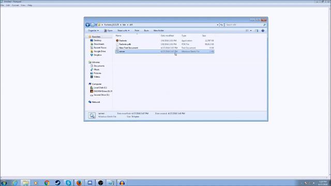The height and width of the screenshot is (186, 331).
Task: Open Windows Media Player from the taskbar
Action: pyautogui.click(x=36, y=183)
